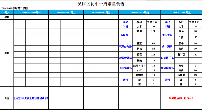Select the 海带排骨汤 dish cell
The width and height of the screenshot is (203, 111).
click(125, 68)
